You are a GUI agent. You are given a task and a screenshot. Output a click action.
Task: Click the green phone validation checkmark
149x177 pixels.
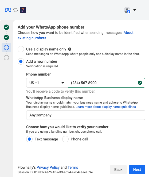click(140, 83)
